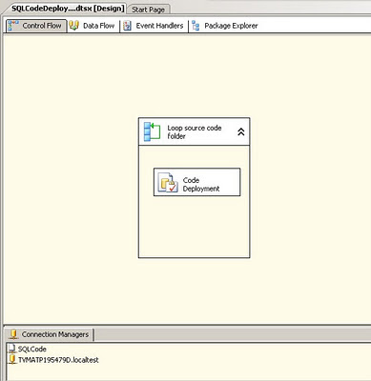The width and height of the screenshot is (371, 381).
Task: Click the Code Deployment task icon
Action: point(168,183)
